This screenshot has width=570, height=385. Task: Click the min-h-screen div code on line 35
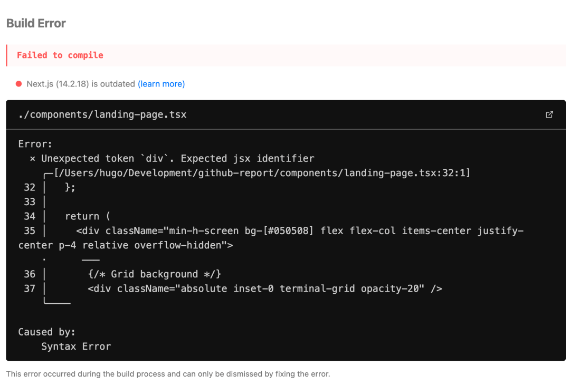coord(271,238)
